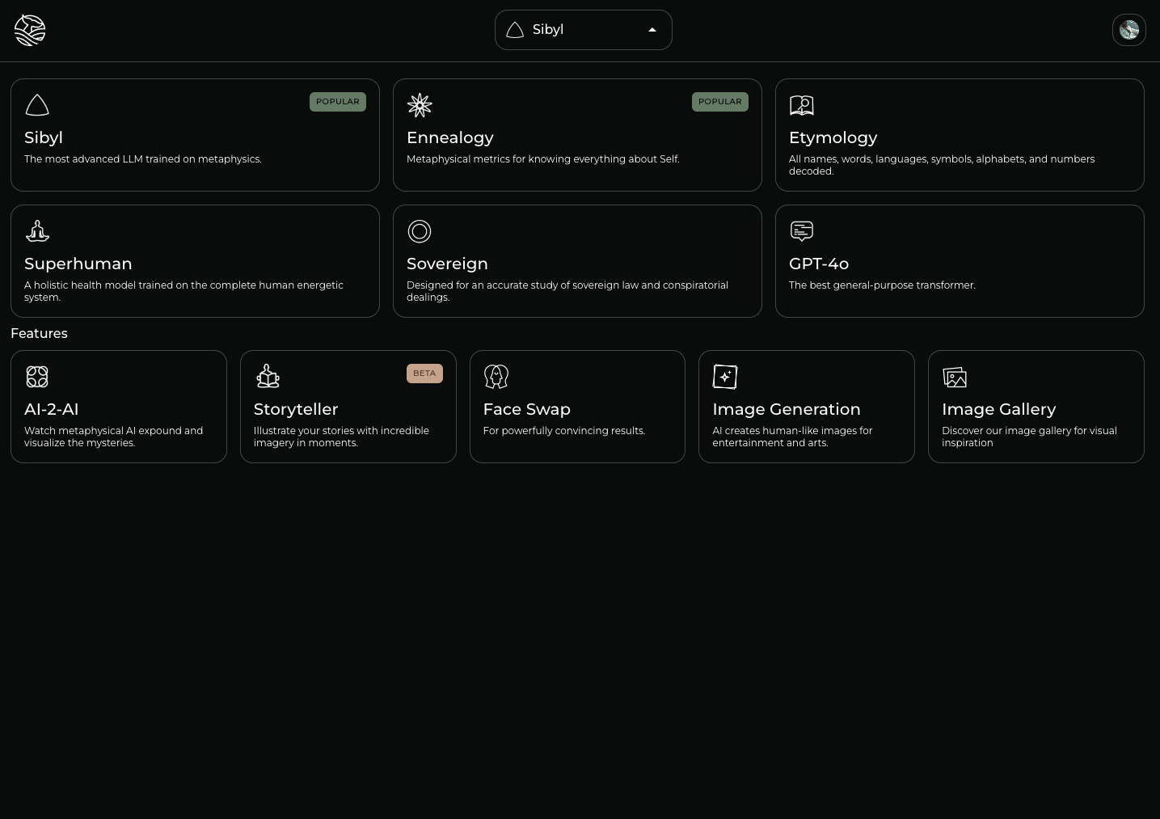Click the GPT-4o chat bubble icon
Image resolution: width=1160 pixels, height=819 pixels.
coord(801,231)
